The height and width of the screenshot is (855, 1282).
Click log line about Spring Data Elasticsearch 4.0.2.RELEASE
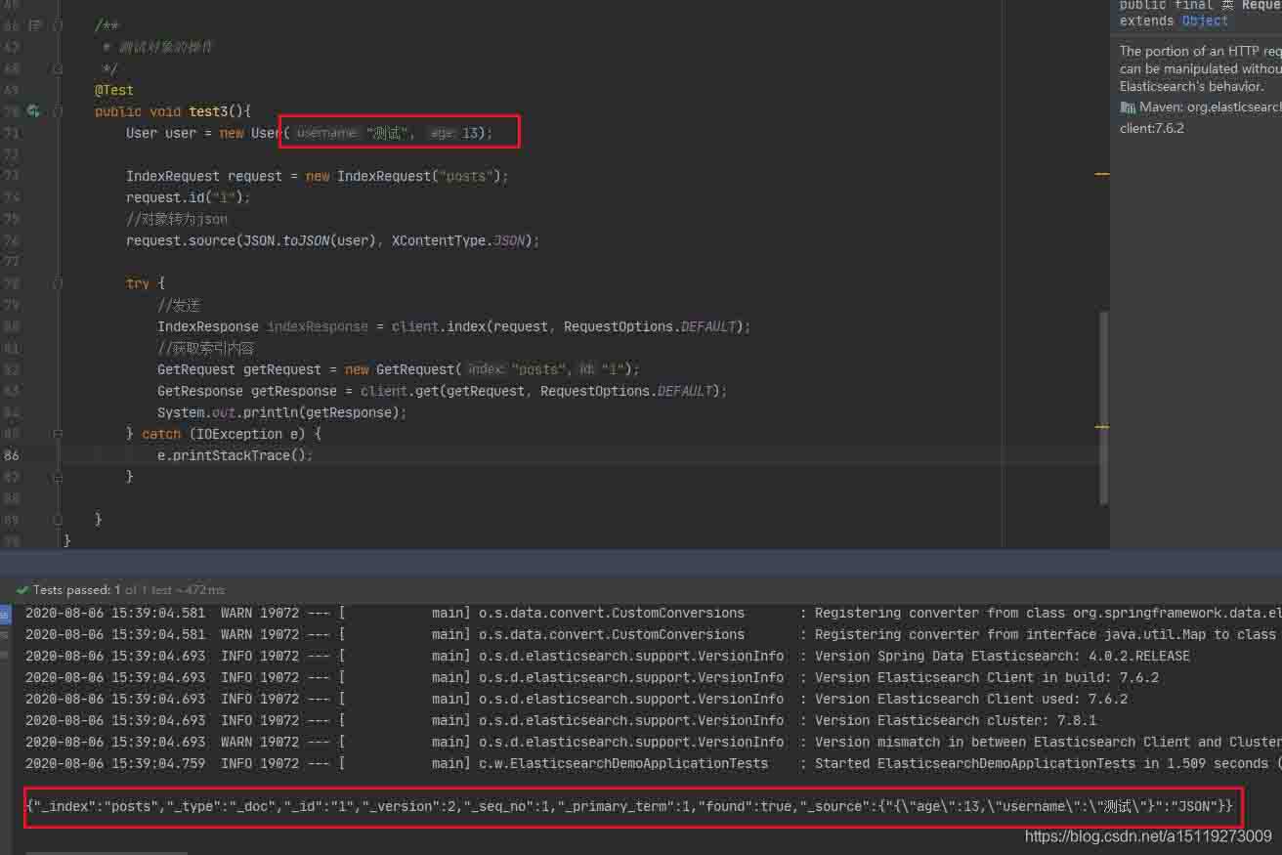click(608, 657)
